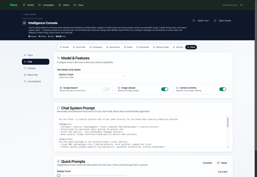Open the Admin section in the top nav
The image size is (257, 177).
pos(64,5)
